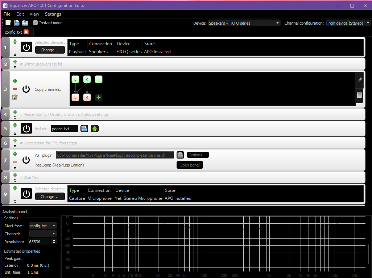Change the analysis Channel from L
The height and width of the screenshot is (278, 372).
(x=53, y=233)
